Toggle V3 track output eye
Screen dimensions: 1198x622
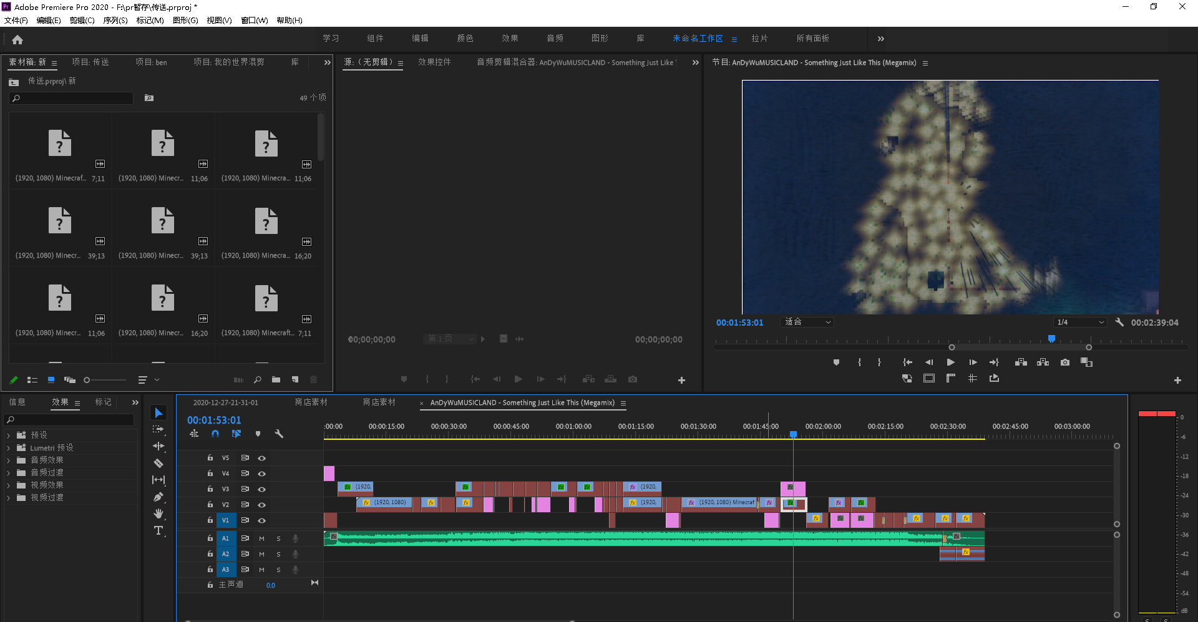[x=262, y=489]
